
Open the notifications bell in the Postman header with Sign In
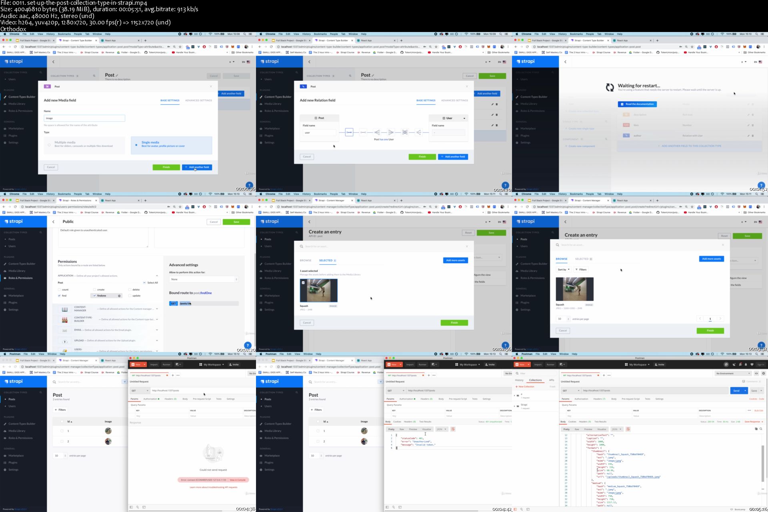point(746,364)
